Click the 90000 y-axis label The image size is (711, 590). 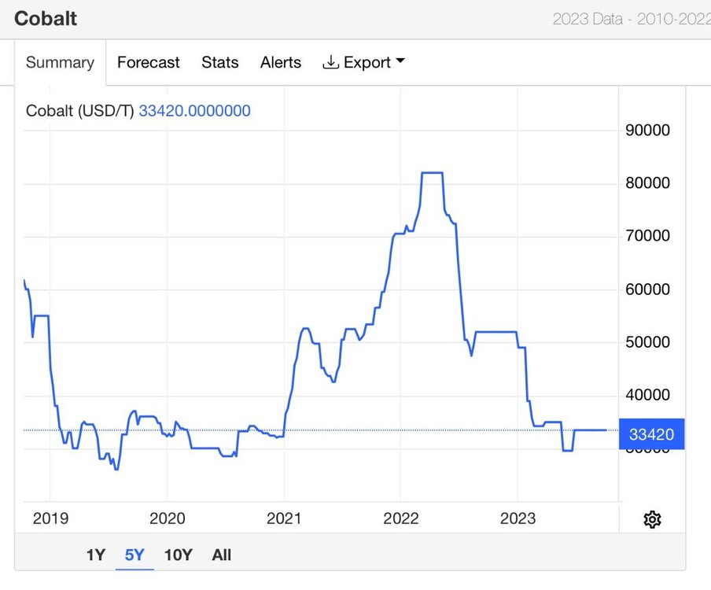[x=647, y=130]
